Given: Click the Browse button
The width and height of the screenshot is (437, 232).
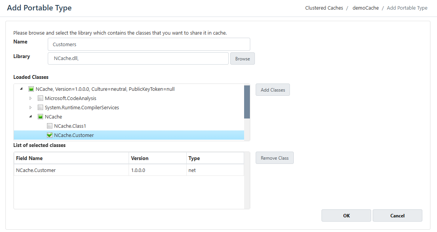Looking at the screenshot, I should coord(243,58).
